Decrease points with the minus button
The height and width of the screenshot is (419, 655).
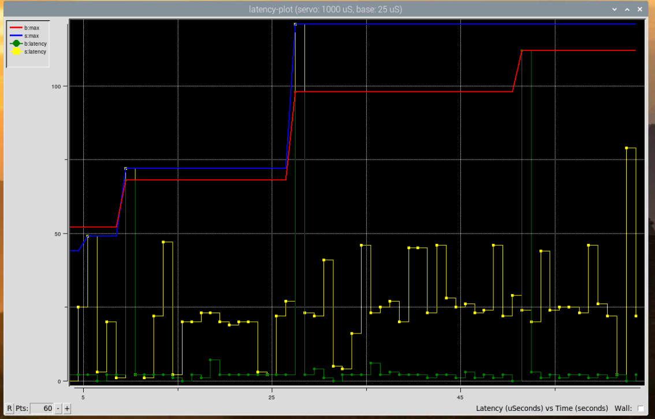pyautogui.click(x=58, y=409)
